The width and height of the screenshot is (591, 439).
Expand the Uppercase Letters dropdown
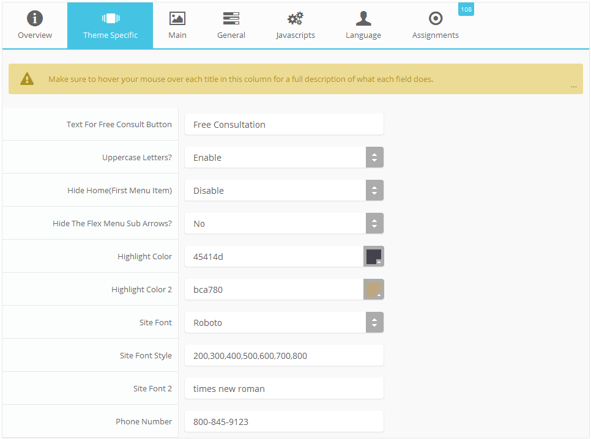coord(374,158)
